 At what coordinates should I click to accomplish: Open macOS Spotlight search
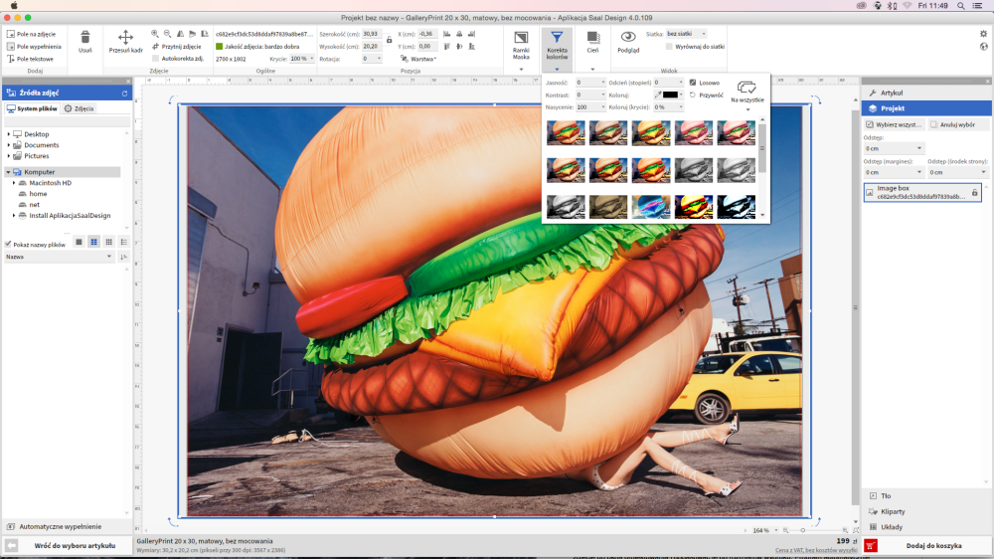pyautogui.click(x=961, y=6)
